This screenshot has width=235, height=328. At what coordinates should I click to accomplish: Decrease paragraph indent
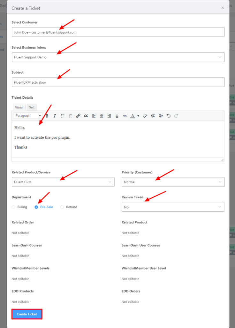(x=153, y=116)
